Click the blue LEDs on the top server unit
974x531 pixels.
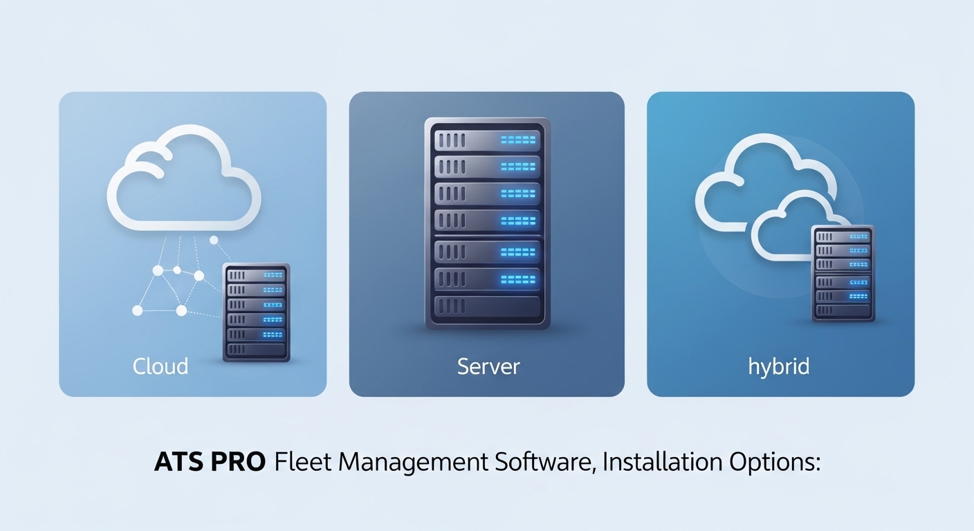tap(517, 140)
